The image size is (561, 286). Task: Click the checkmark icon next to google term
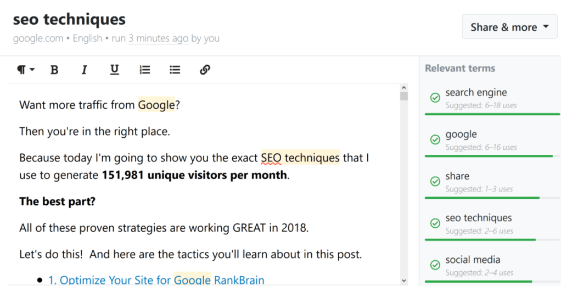click(435, 139)
